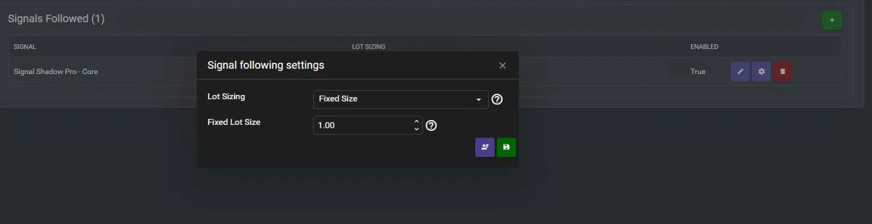Click help icon beside Lot Sizing dropdown
The height and width of the screenshot is (224, 872).
click(497, 99)
